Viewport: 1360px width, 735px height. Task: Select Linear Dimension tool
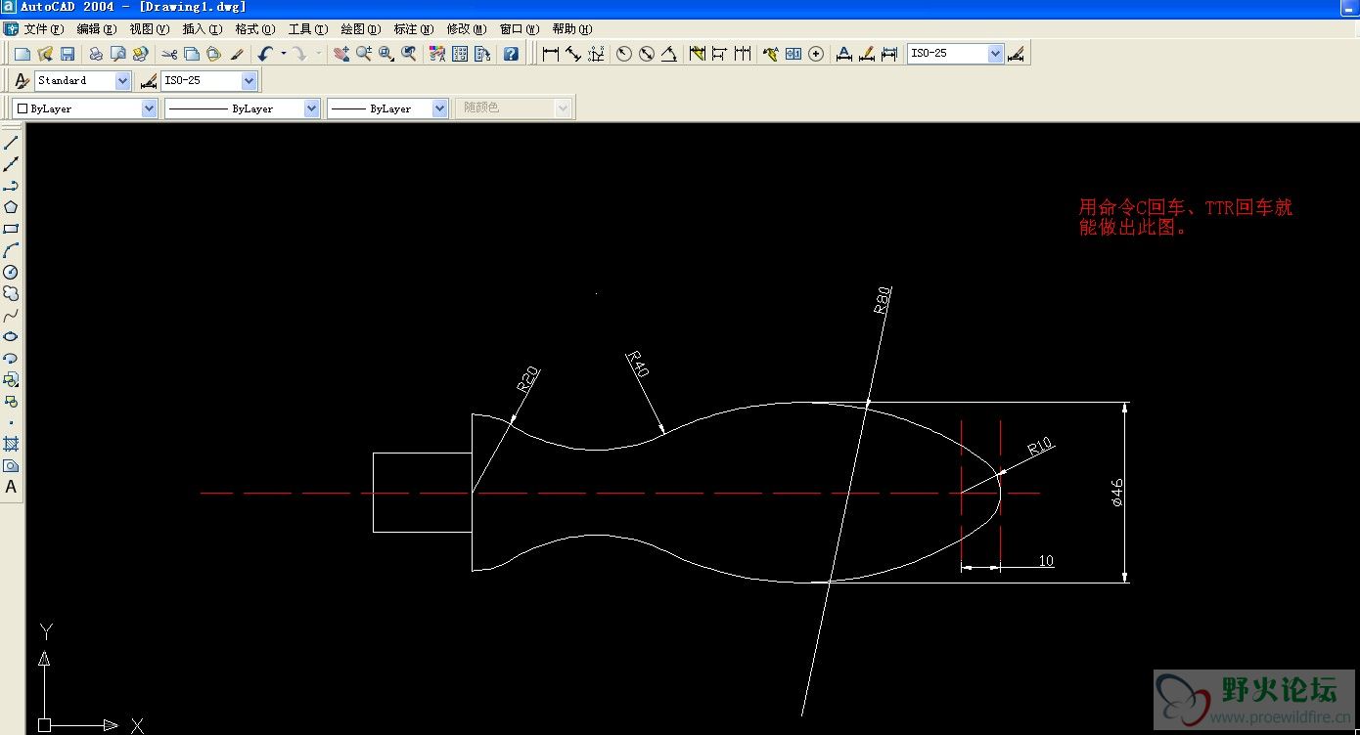point(550,54)
